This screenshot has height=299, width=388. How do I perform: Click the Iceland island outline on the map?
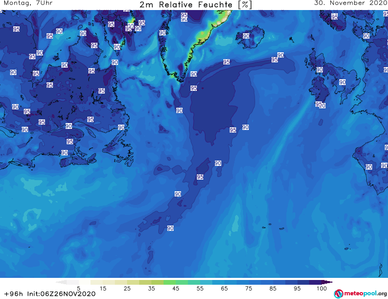250,37
